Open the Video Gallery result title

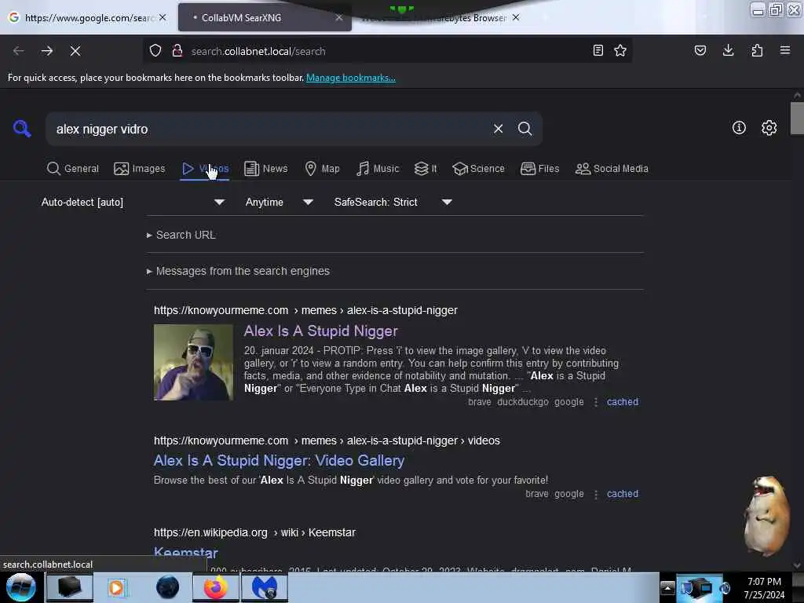click(x=279, y=460)
